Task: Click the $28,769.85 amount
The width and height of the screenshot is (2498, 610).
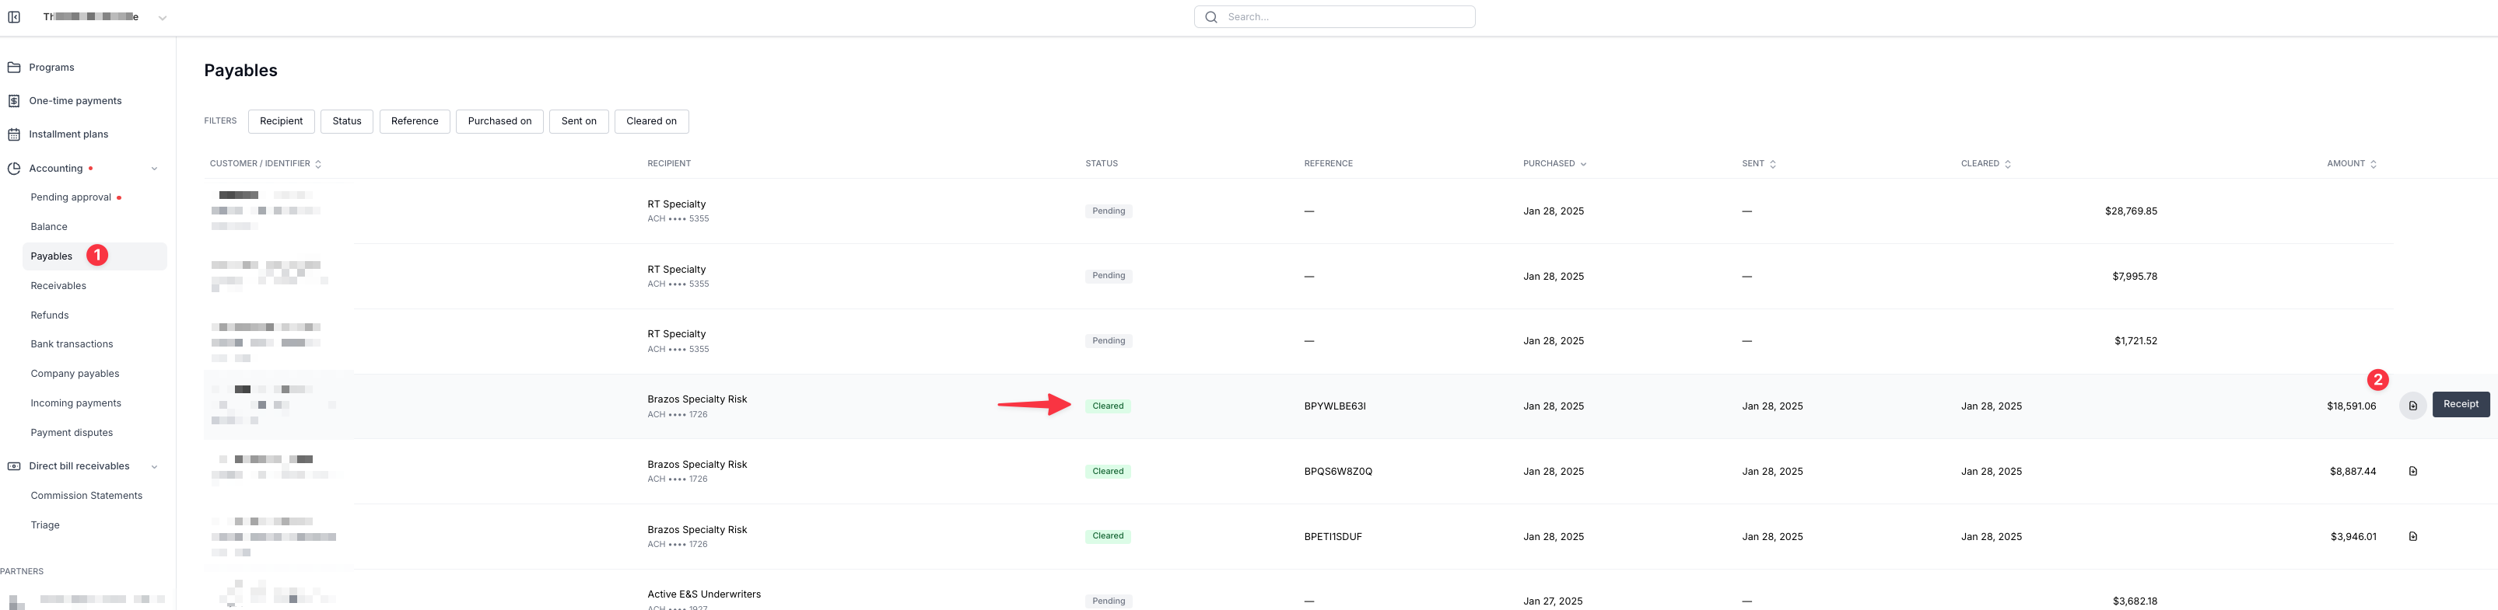Action: (2131, 211)
